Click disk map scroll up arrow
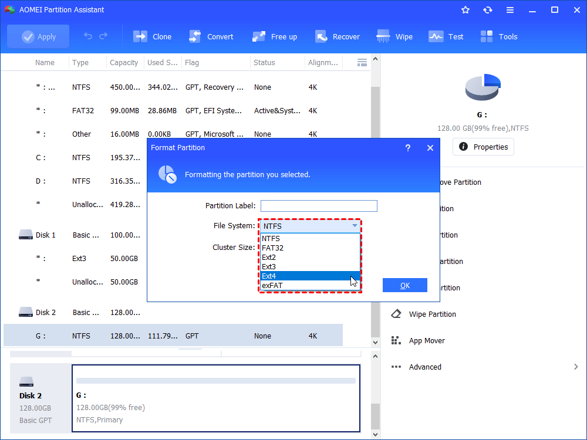 (x=376, y=357)
